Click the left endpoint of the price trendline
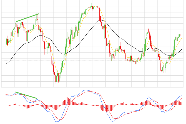Image resolution: width=186 pixels, height=124 pixels. 16,22
